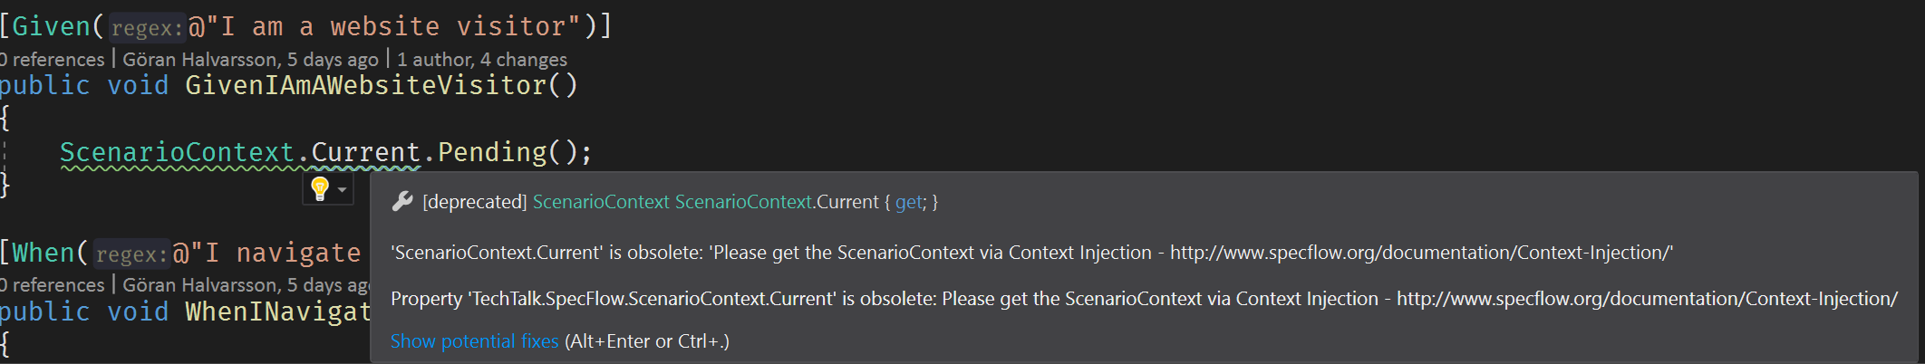The width and height of the screenshot is (1925, 364).
Task: Click the underlined Current property in code
Action: click(x=366, y=152)
